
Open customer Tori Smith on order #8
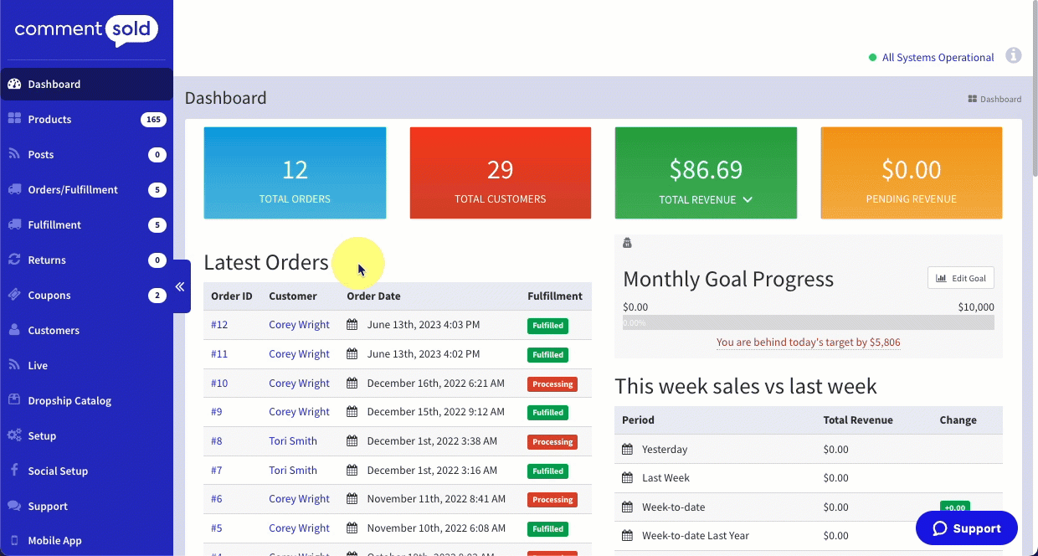click(x=292, y=441)
